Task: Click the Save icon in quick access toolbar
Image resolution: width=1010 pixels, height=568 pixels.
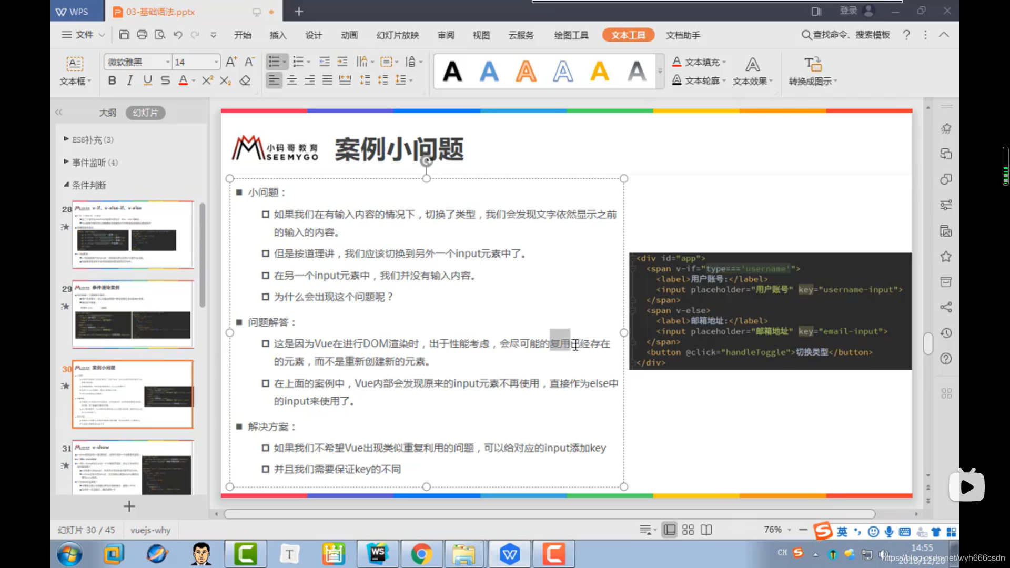Action: pos(124,35)
